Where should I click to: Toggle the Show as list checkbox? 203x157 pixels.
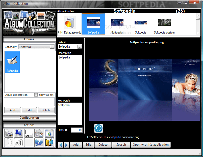36,95
